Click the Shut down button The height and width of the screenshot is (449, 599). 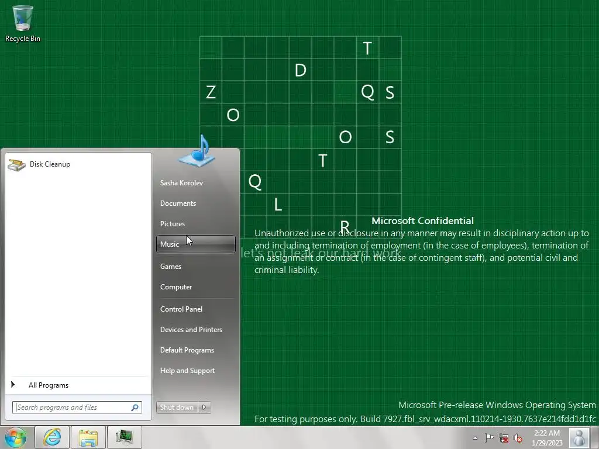177,407
